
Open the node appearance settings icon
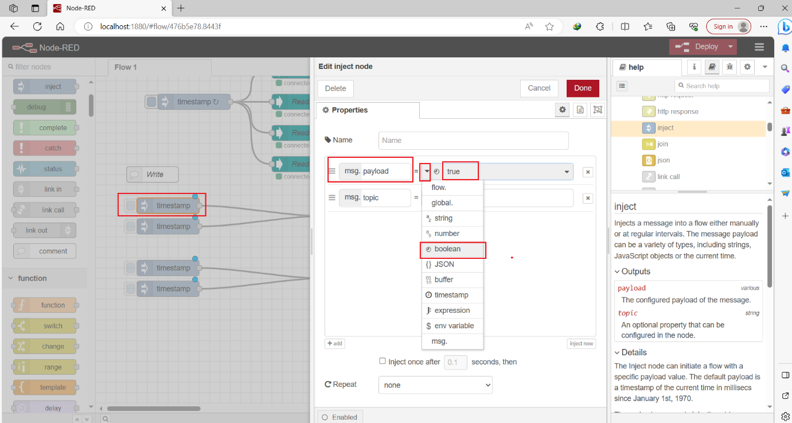[598, 110]
